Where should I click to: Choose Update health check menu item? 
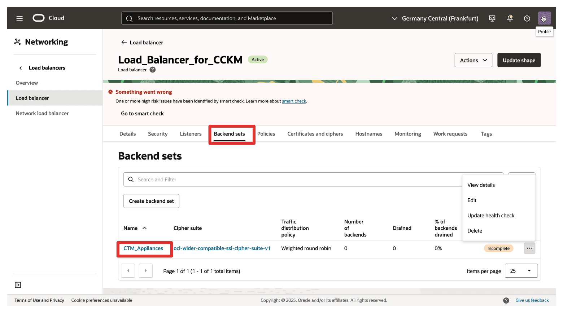point(498,215)
